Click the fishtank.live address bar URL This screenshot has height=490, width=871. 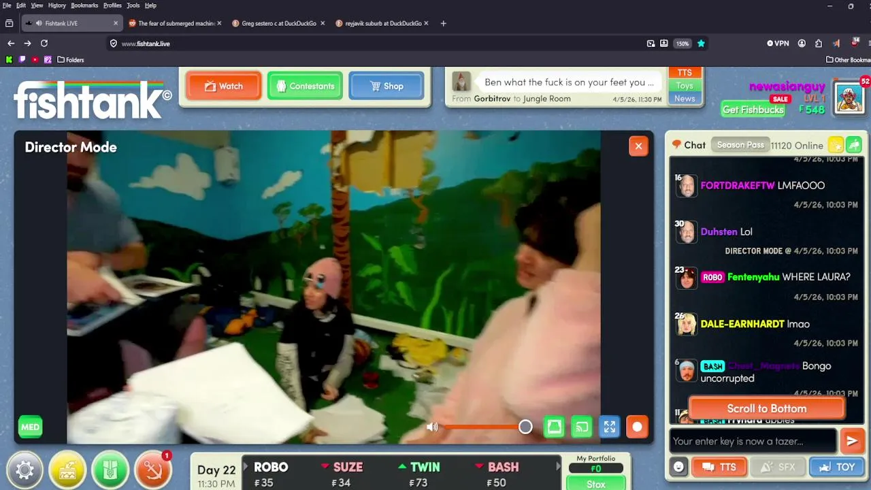pyautogui.click(x=146, y=44)
